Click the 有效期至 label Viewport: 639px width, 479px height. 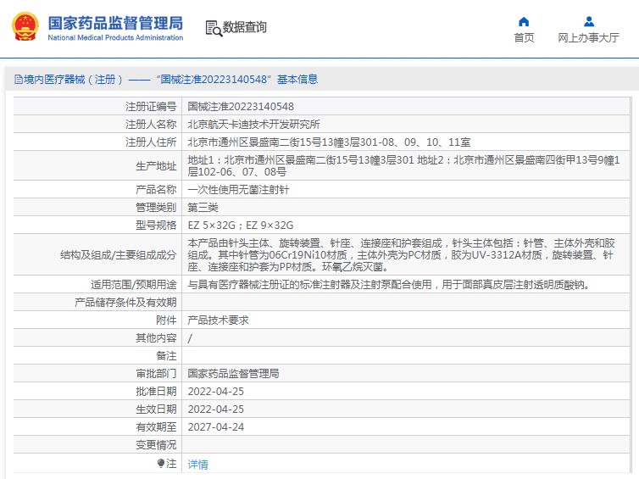click(156, 427)
